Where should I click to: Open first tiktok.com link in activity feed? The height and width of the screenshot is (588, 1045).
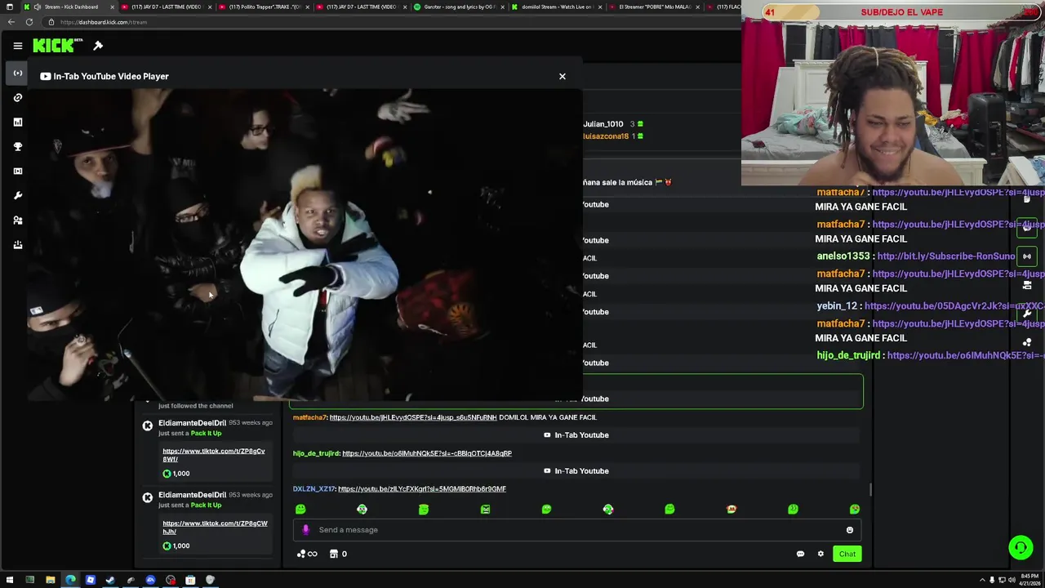[x=214, y=455]
